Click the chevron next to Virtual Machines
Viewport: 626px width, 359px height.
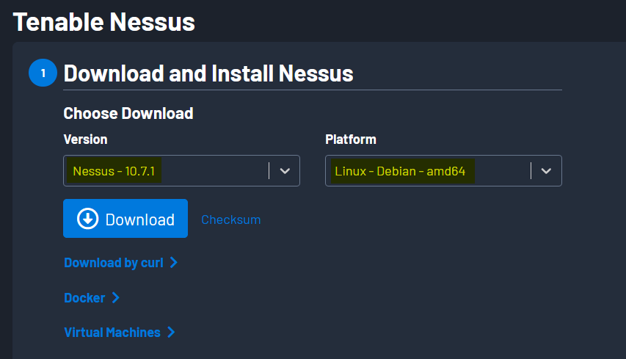pyautogui.click(x=171, y=332)
